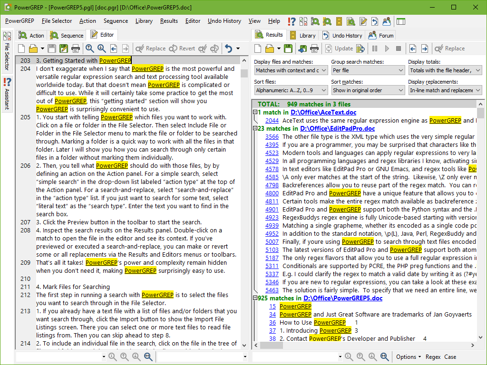Screen dimensions: 487x365
Task: Jump to previous match in the Editor toolbar
Action: (90, 48)
